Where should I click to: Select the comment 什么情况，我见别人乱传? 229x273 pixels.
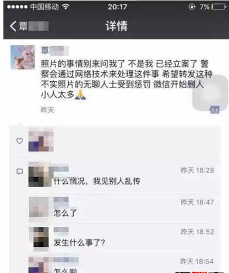click(97, 181)
